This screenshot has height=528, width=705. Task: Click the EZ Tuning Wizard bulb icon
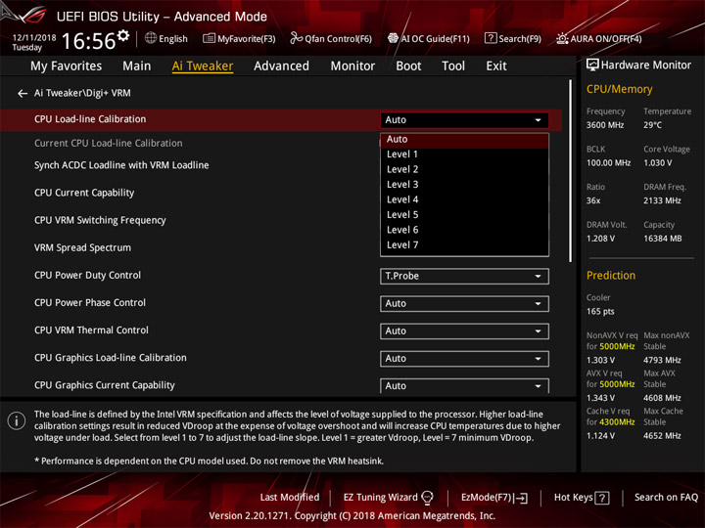(427, 497)
